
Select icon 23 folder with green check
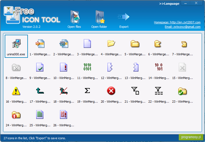click(182, 91)
